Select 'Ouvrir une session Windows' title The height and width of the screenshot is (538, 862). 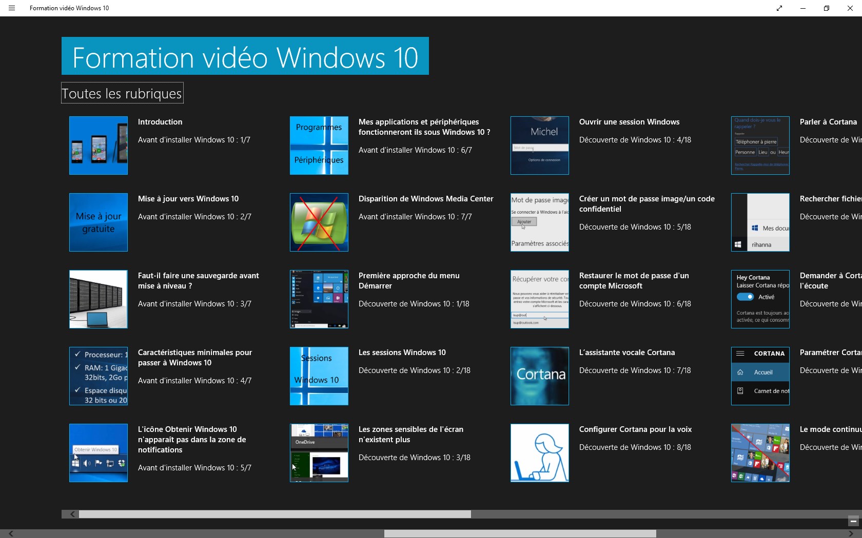coord(630,122)
